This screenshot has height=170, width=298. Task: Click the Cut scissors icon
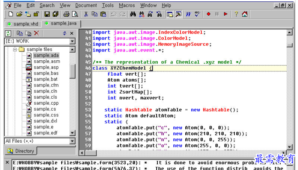pyautogui.click(x=86, y=14)
